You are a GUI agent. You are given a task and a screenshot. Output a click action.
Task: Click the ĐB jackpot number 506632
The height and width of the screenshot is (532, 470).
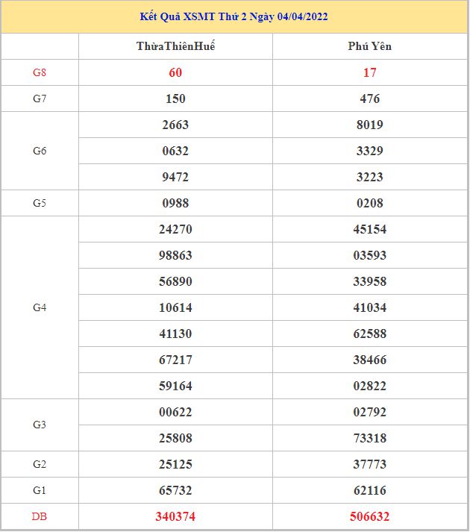pos(369,516)
